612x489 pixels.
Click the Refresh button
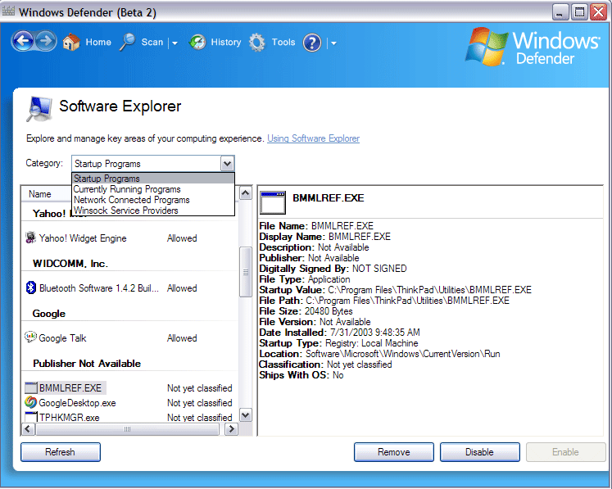coord(61,452)
